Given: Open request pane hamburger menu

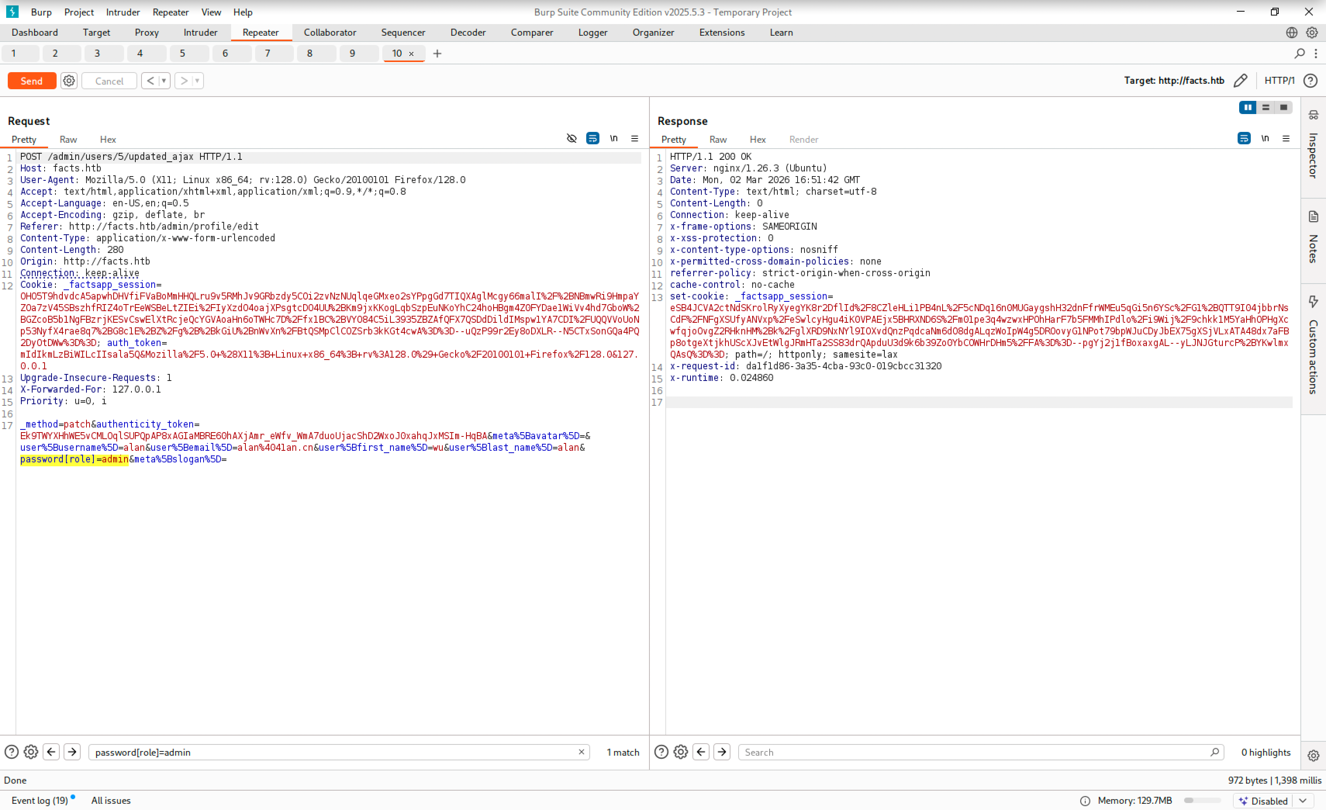Looking at the screenshot, I should point(634,138).
